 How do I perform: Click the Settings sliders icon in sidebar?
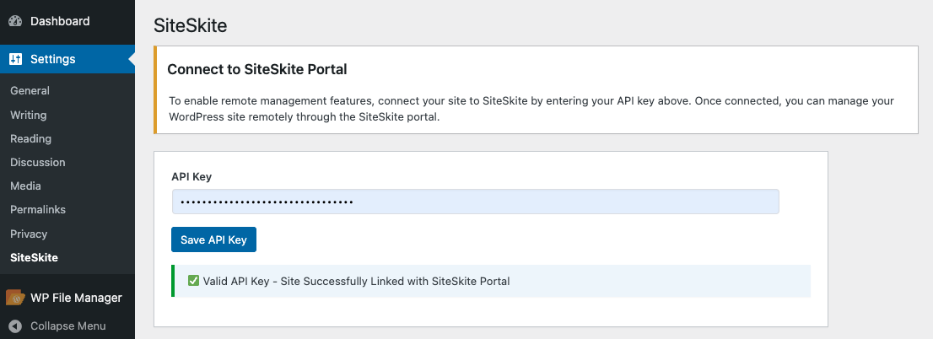(15, 59)
